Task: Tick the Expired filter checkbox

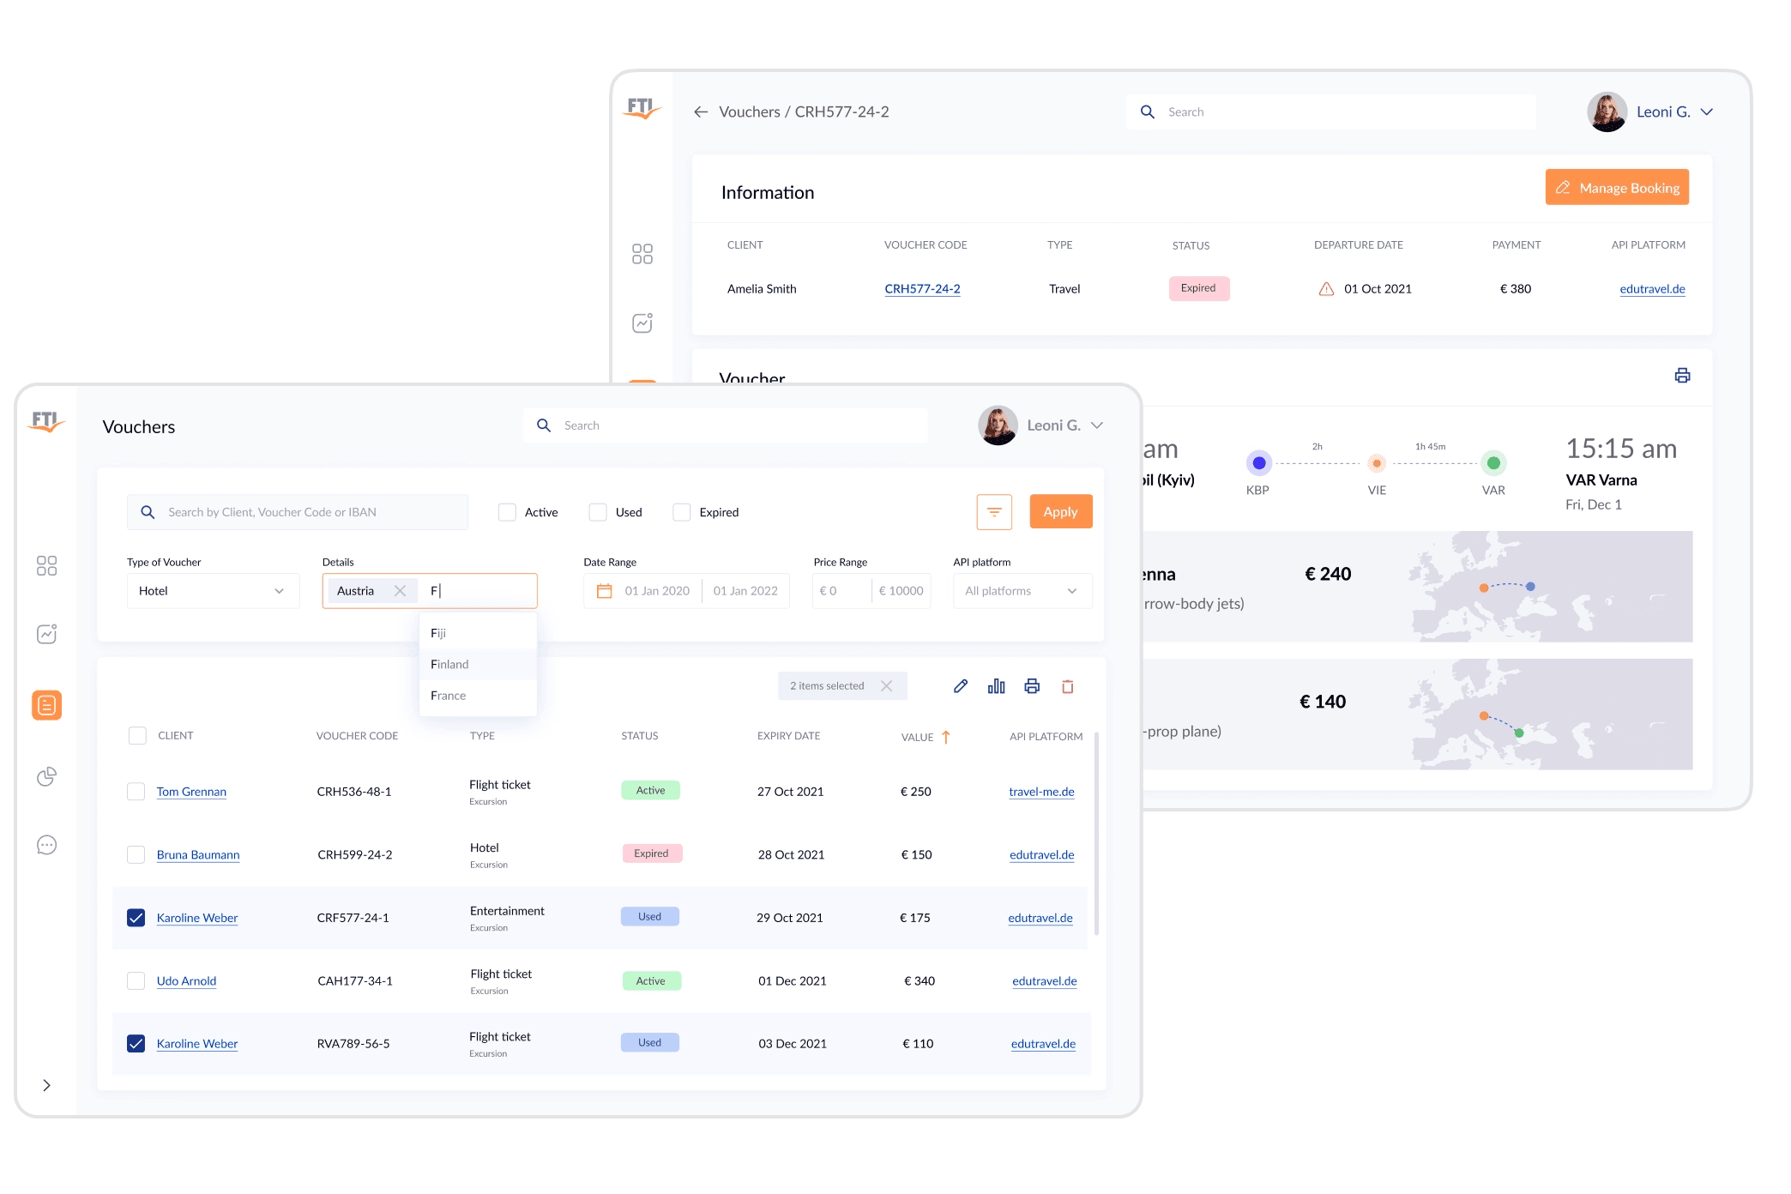Action: point(682,512)
